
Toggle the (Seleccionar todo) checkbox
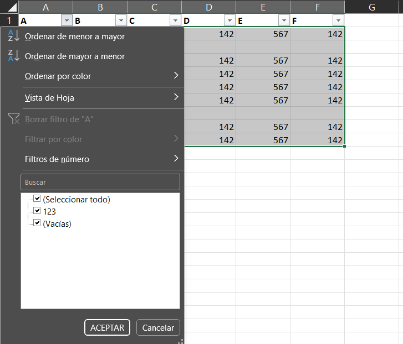click(37, 199)
